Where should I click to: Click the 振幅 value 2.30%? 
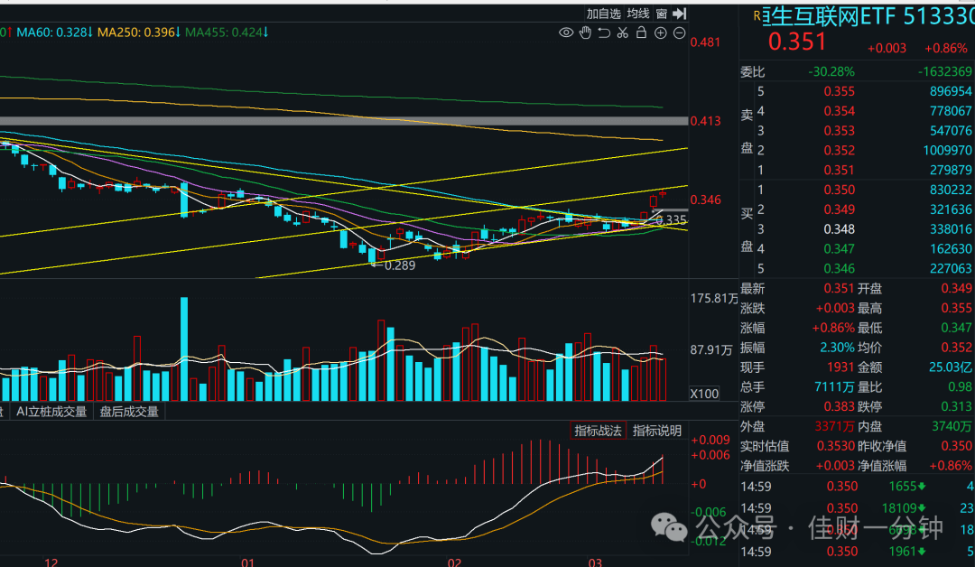coord(837,348)
